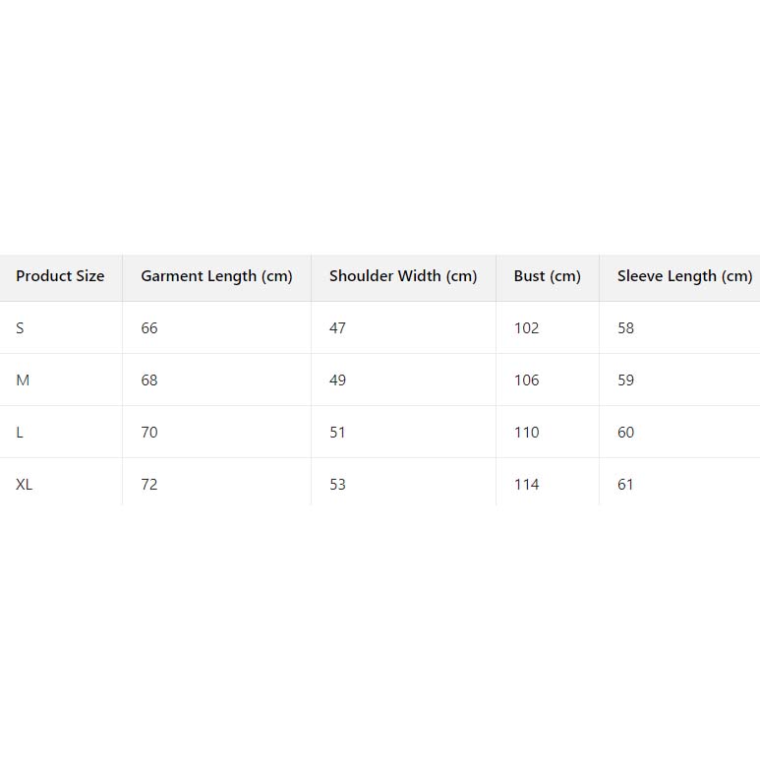
Task: Click bust value 102
Action: [x=526, y=328]
